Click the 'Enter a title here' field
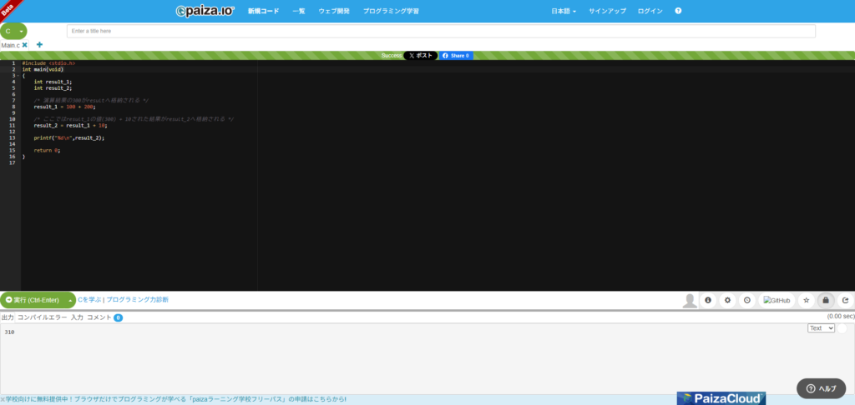 (x=441, y=31)
